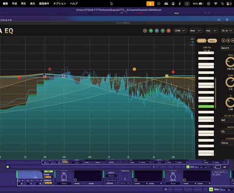Viewport: 234px width, 193px height.
Task: Select EQ band node 7 near 100 Hz
Action: (x=45, y=76)
